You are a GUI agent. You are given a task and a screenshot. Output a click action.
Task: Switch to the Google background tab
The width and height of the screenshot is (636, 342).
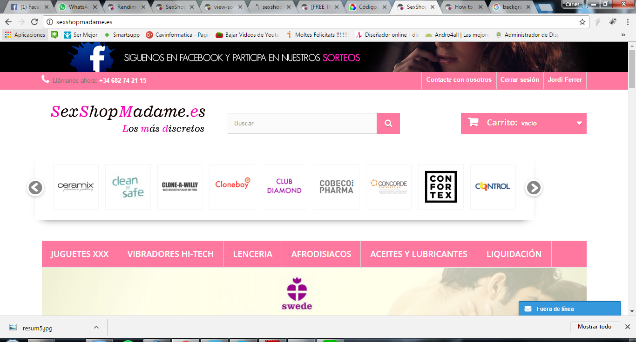pyautogui.click(x=511, y=7)
